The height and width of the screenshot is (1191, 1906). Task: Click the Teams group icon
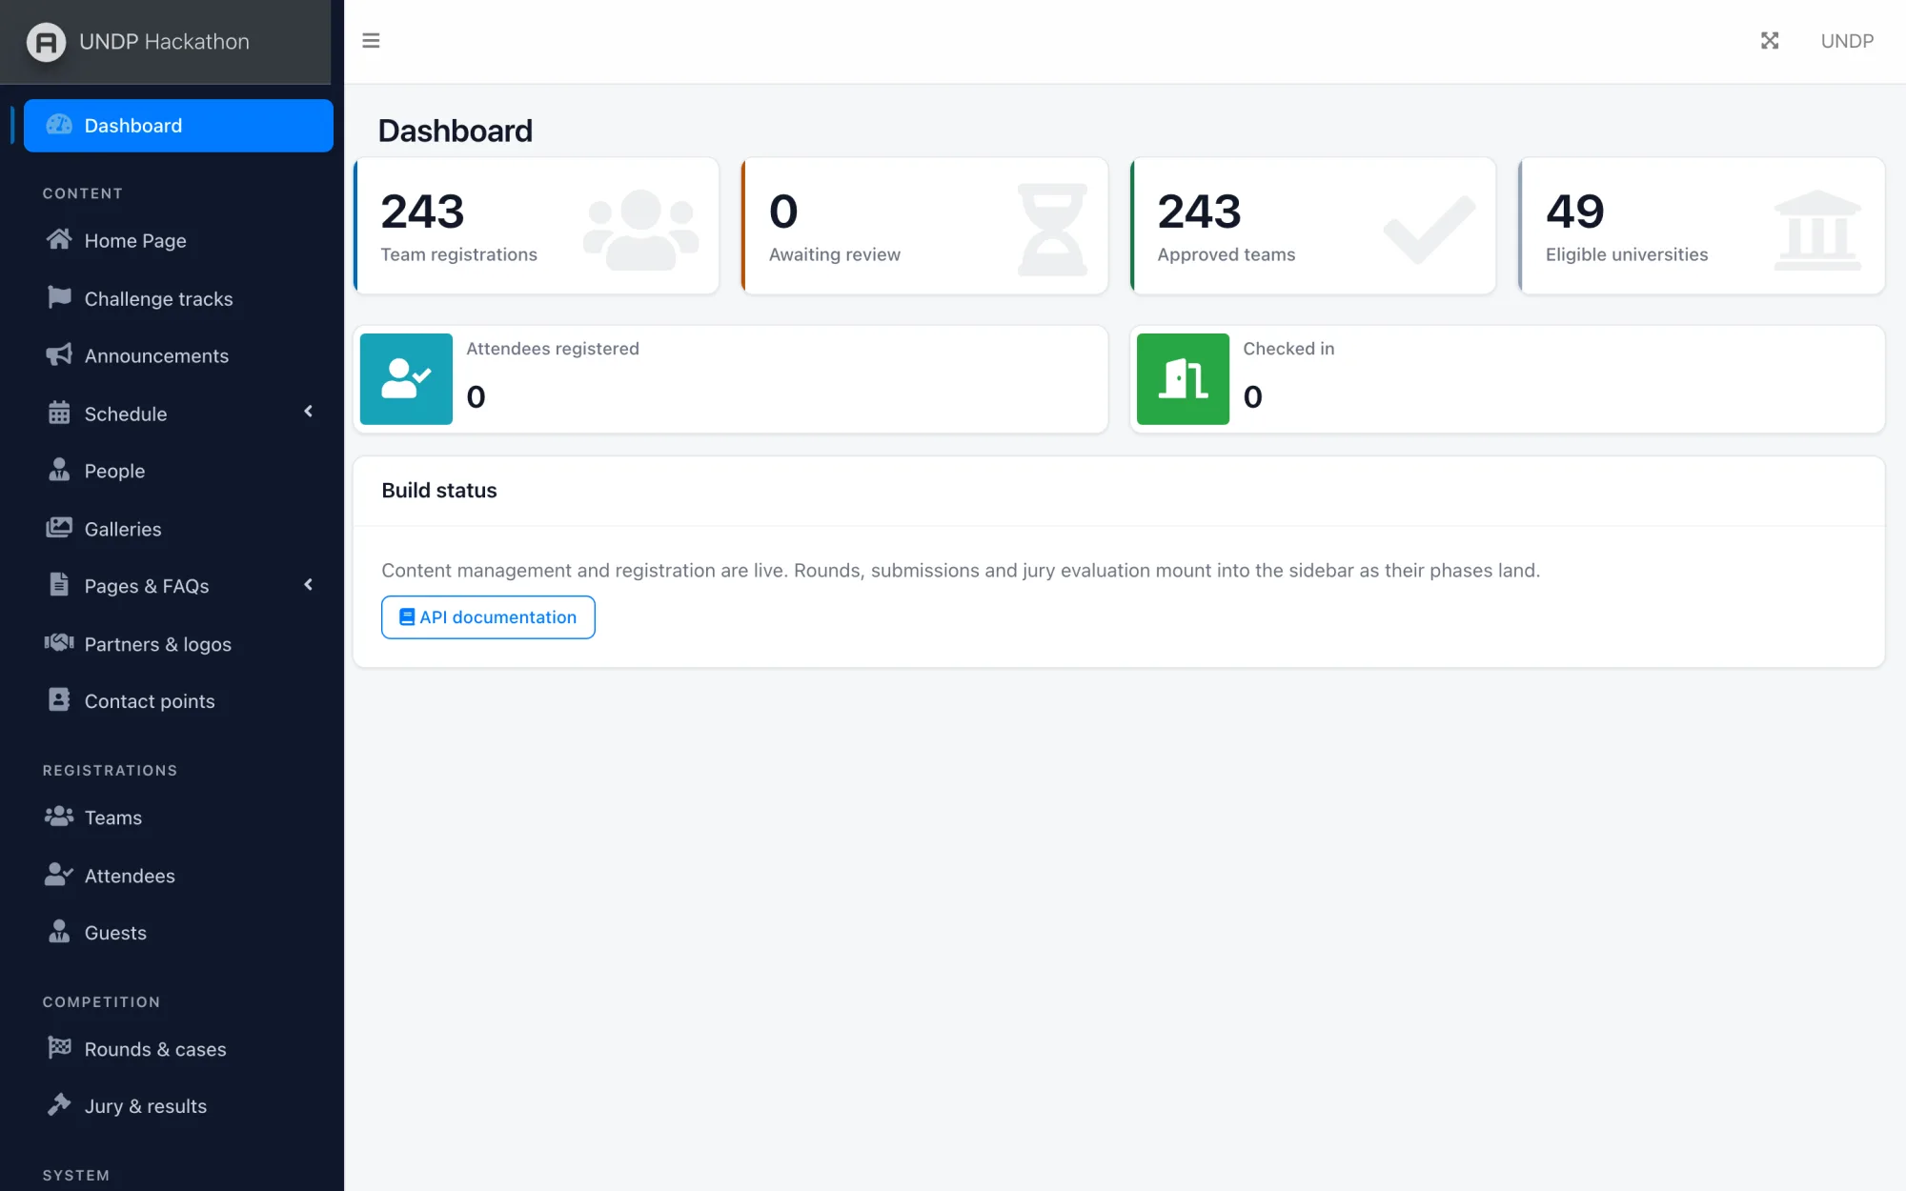tap(59, 817)
